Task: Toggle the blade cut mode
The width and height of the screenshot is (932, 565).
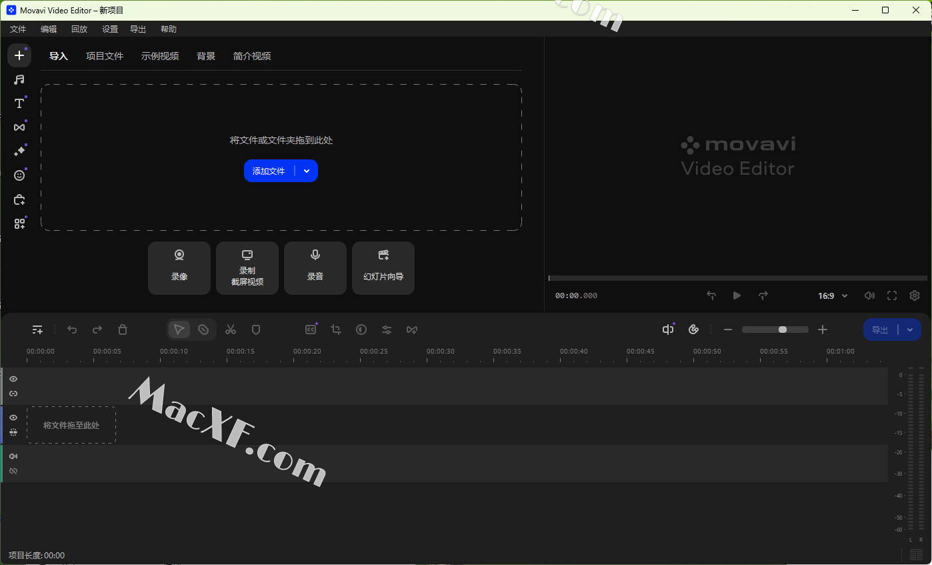Action: [x=203, y=330]
